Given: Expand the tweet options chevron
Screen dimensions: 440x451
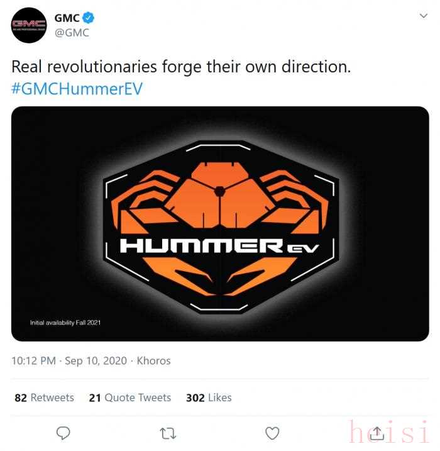Looking at the screenshot, I should (x=424, y=16).
